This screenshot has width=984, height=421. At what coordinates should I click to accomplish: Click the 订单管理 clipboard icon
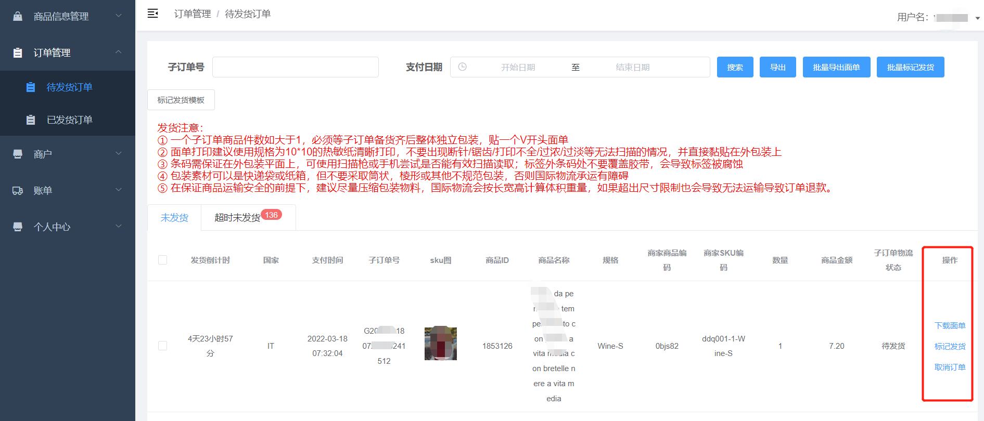click(x=18, y=52)
